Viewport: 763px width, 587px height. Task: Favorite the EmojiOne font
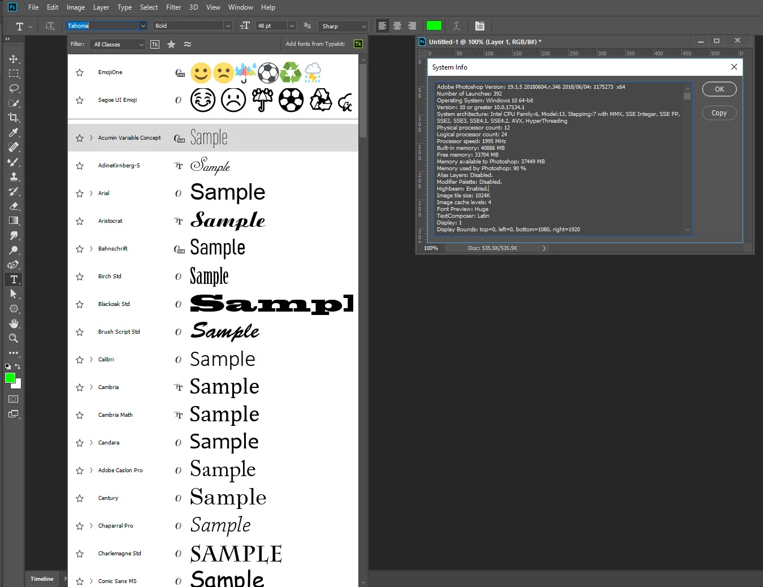coord(80,72)
